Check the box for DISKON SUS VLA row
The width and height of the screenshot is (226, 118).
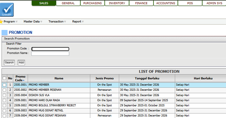(x=5, y=95)
